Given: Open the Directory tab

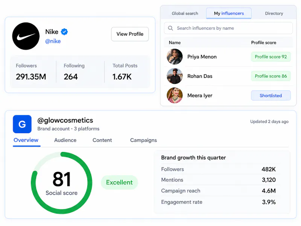Looking at the screenshot, I should click(274, 14).
